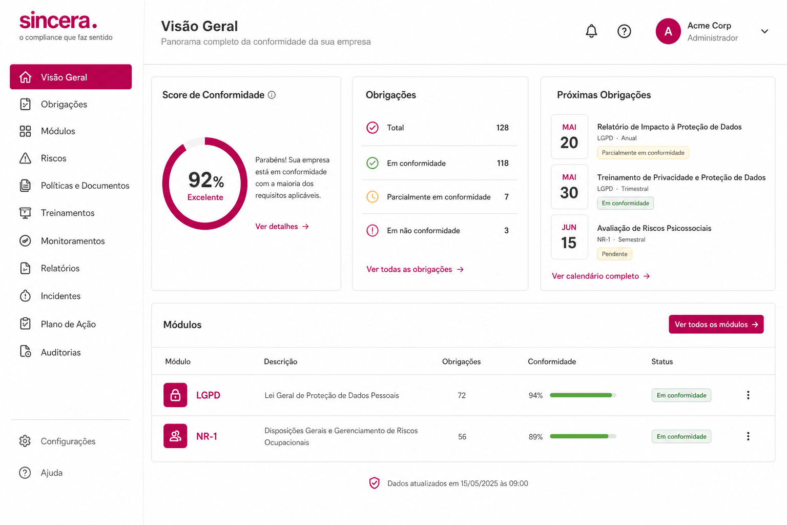Click the MAI 20 date card

(x=569, y=136)
